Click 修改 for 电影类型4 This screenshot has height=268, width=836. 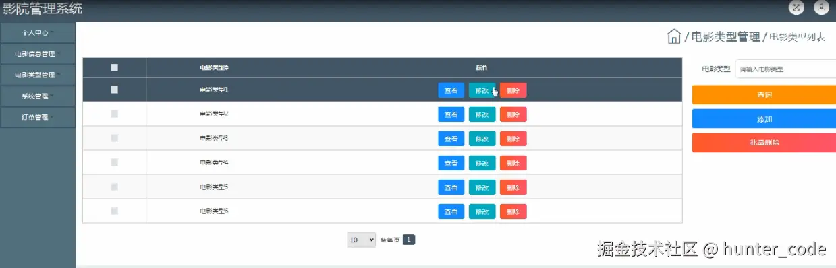point(482,163)
